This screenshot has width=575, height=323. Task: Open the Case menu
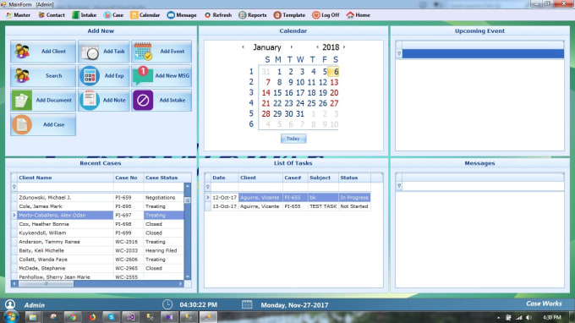pyautogui.click(x=113, y=15)
